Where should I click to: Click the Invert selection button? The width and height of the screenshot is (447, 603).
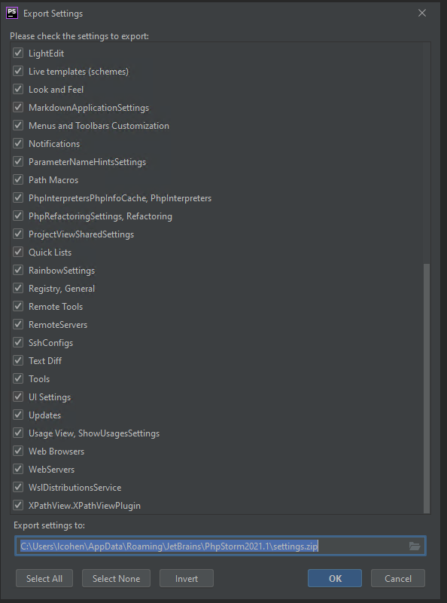(x=187, y=578)
